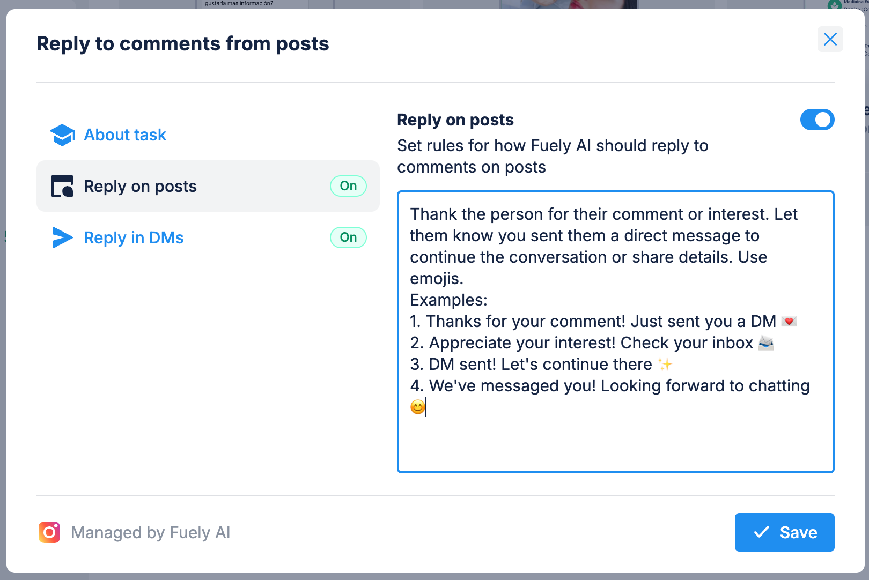Toggle off the Reply on posts switch
Image resolution: width=869 pixels, height=580 pixels.
tap(817, 120)
